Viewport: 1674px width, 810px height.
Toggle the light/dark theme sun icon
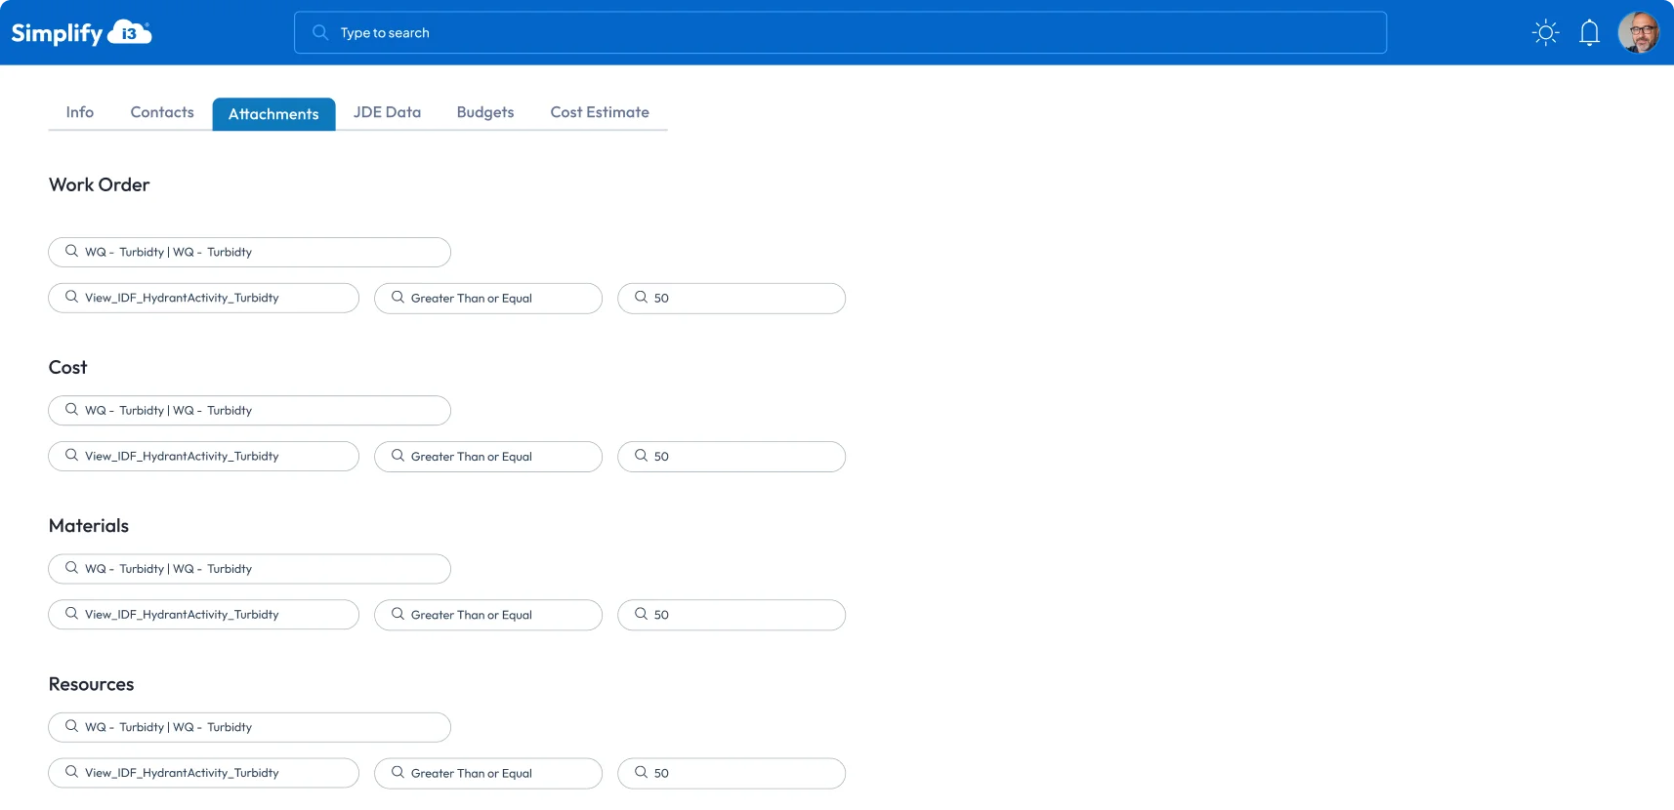pyautogui.click(x=1545, y=33)
